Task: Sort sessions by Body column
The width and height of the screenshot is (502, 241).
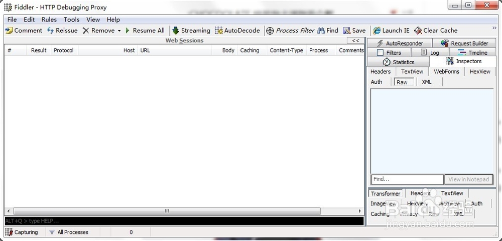Action: pos(225,50)
